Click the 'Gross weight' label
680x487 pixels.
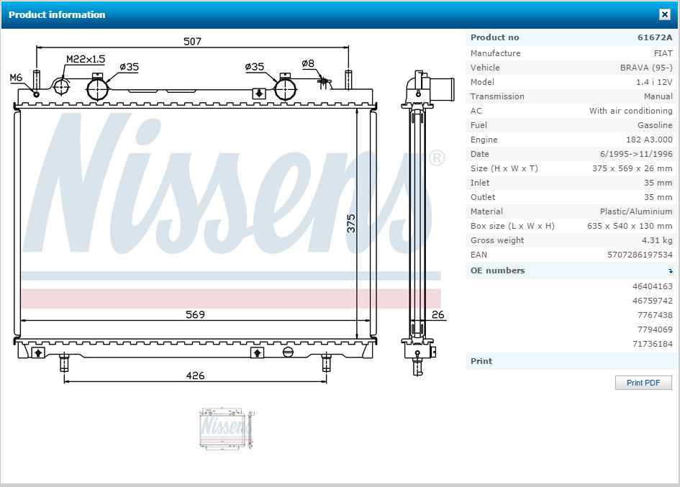click(x=497, y=240)
